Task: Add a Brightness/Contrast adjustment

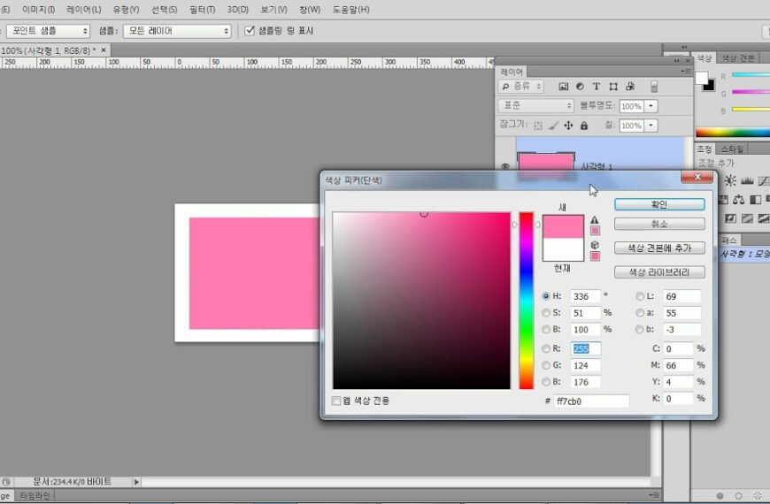Action: (730, 181)
